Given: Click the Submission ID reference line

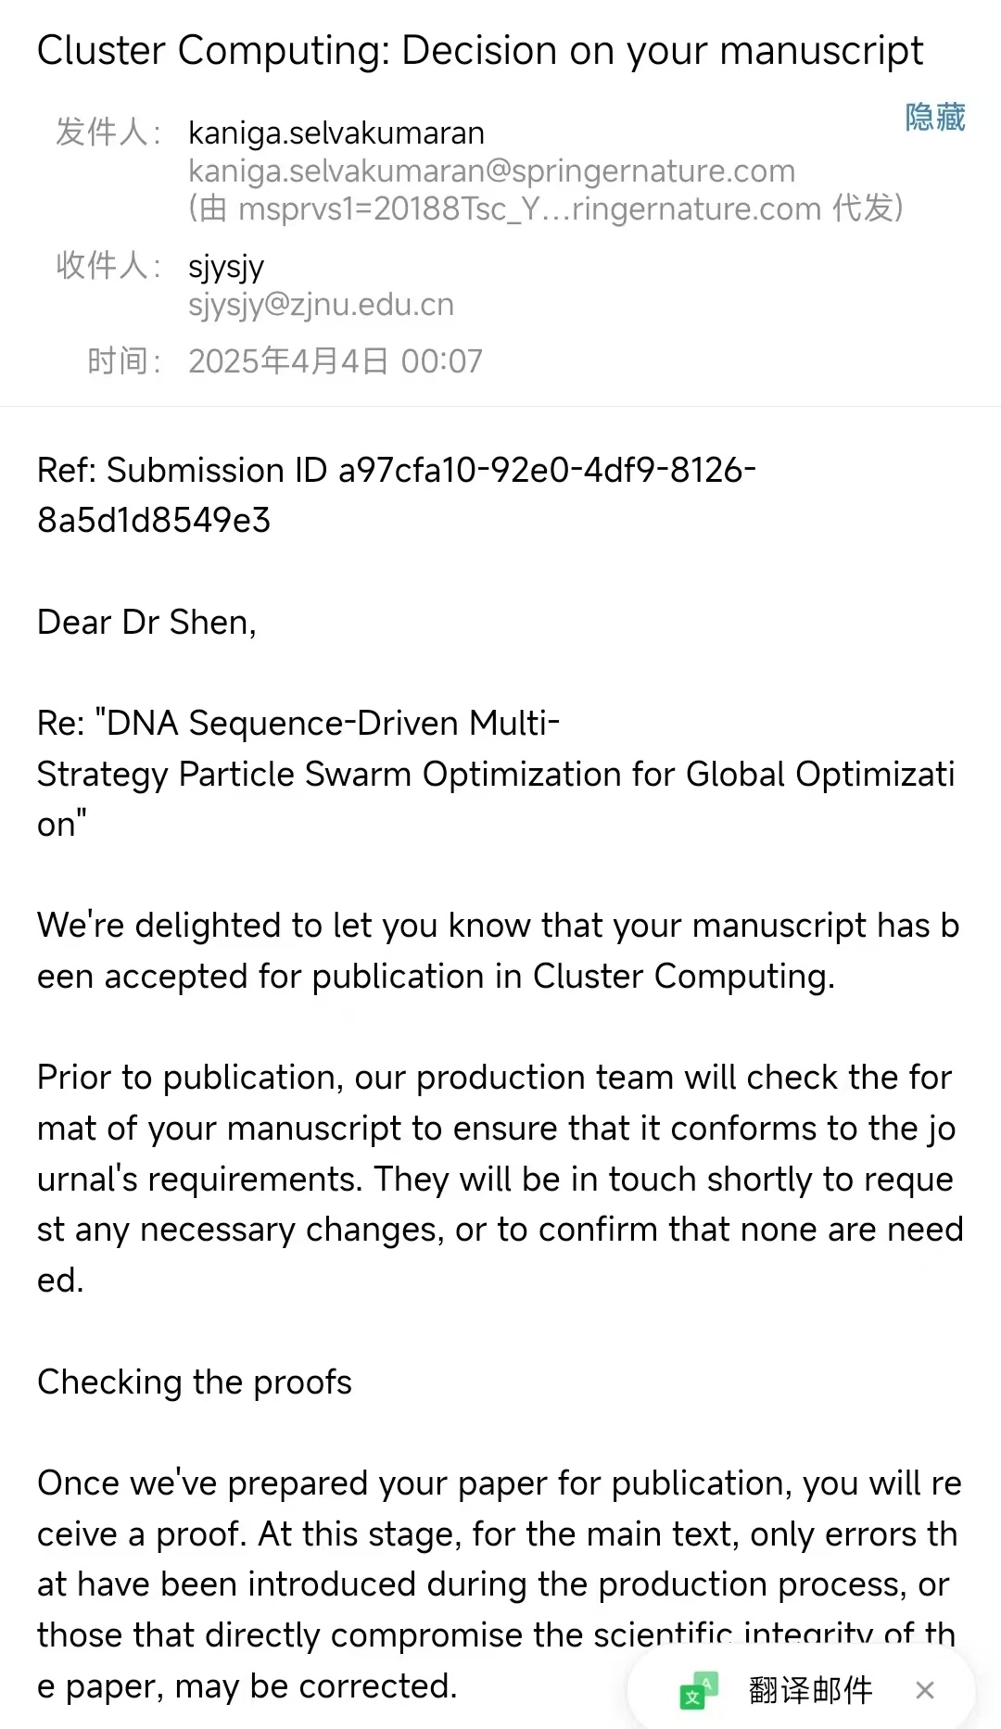Looking at the screenshot, I should pos(397,495).
